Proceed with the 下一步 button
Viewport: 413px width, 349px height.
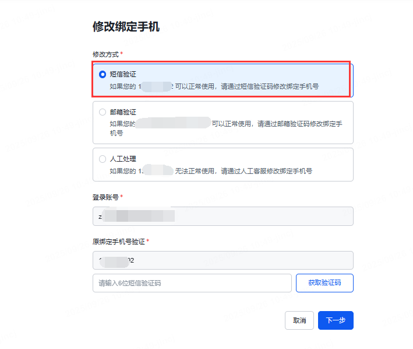coord(336,320)
